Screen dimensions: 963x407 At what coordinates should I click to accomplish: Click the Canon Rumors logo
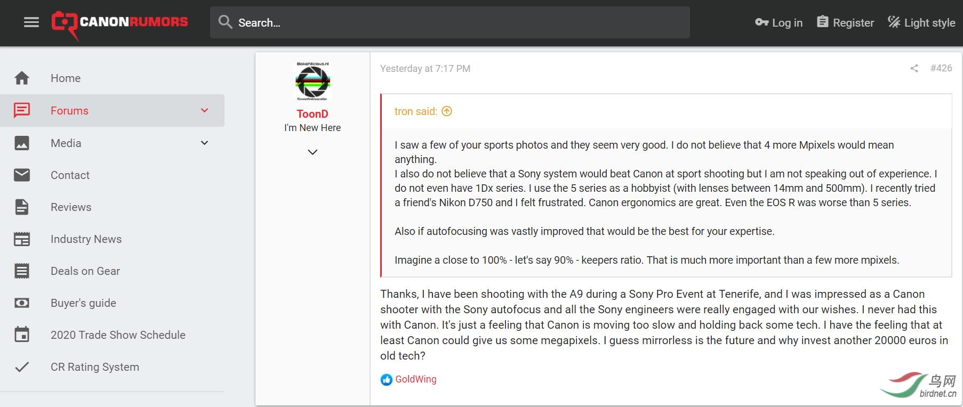tap(119, 22)
